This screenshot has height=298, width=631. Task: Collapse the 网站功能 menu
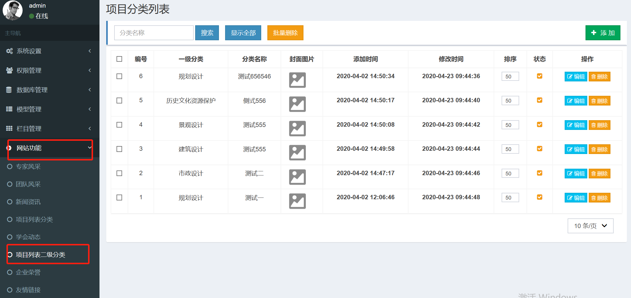(x=50, y=148)
